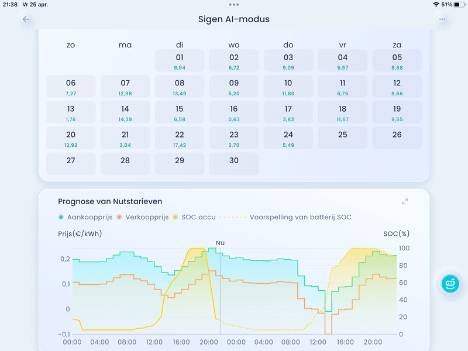Click the di weekday header
The image size is (468, 351).
point(180,45)
